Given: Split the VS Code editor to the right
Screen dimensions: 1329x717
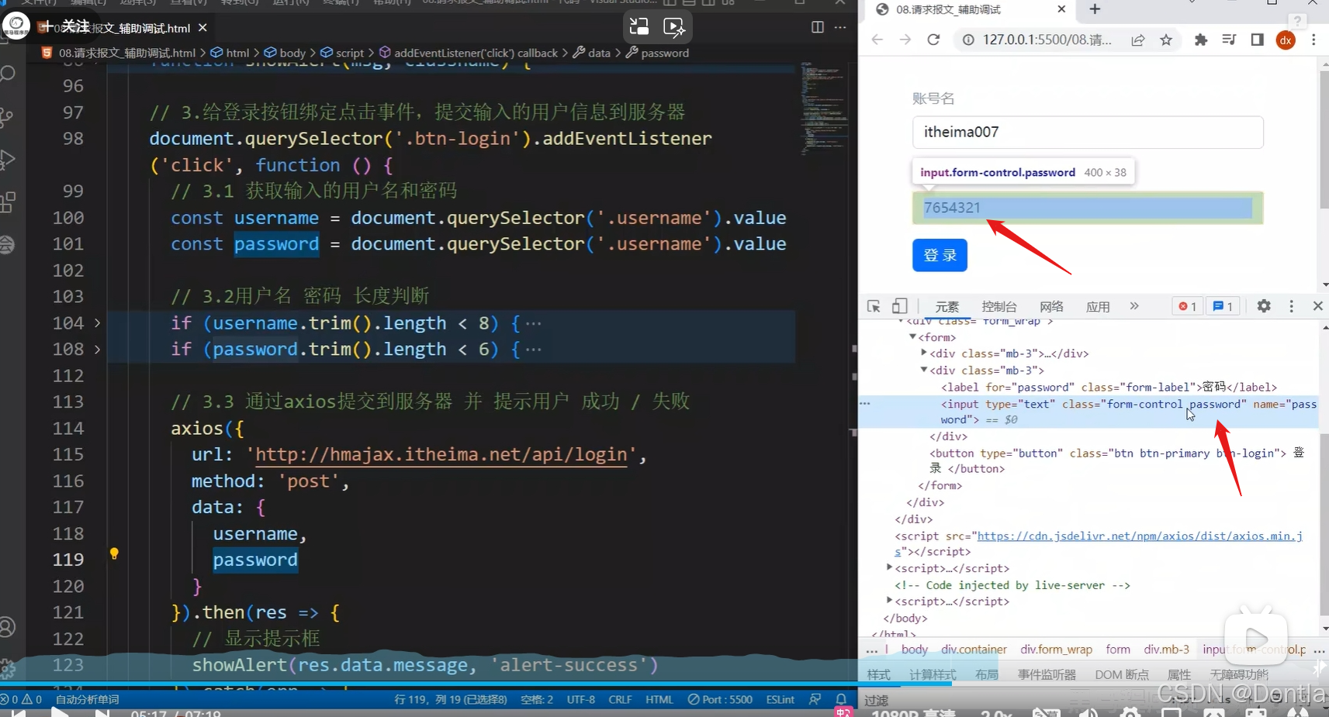Looking at the screenshot, I should [818, 27].
